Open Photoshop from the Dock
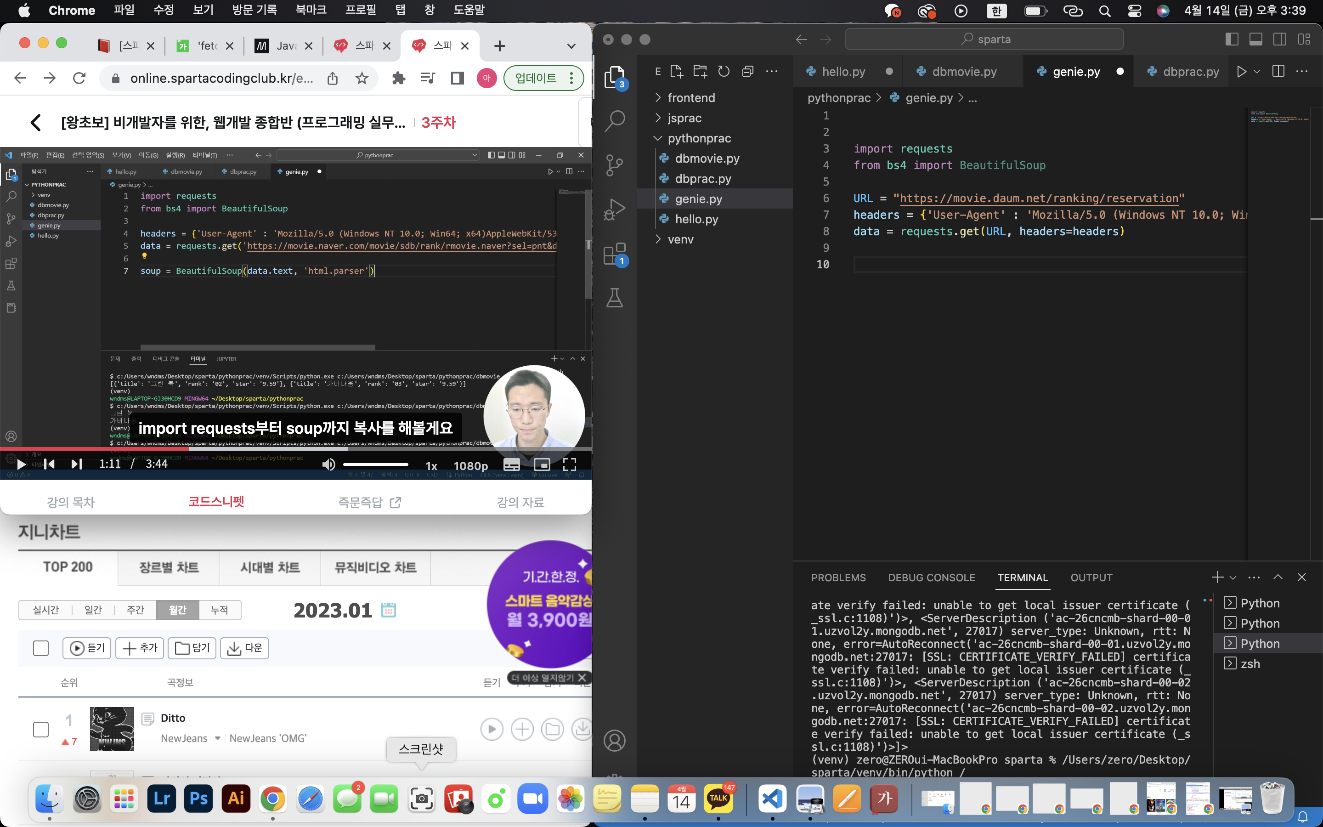This screenshot has width=1323, height=827. [x=198, y=799]
